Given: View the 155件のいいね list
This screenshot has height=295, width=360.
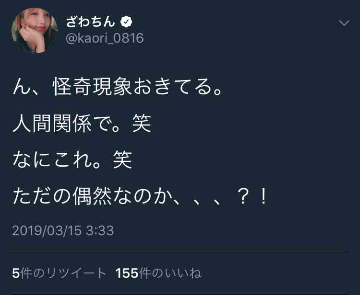Looking at the screenshot, I should point(158,273).
